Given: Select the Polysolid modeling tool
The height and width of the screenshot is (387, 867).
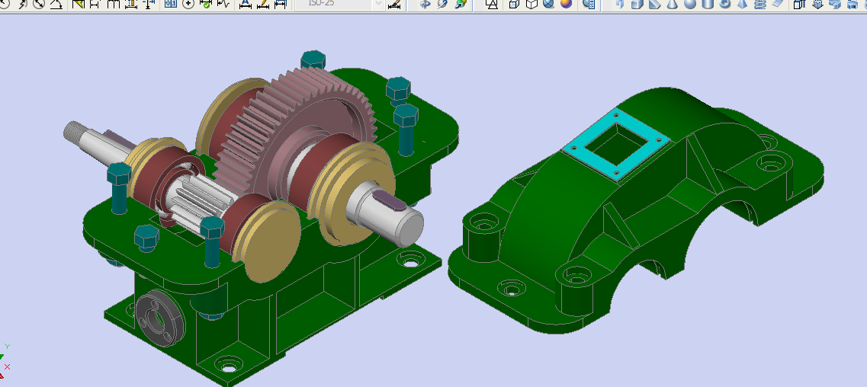Looking at the screenshot, I should click(620, 3).
